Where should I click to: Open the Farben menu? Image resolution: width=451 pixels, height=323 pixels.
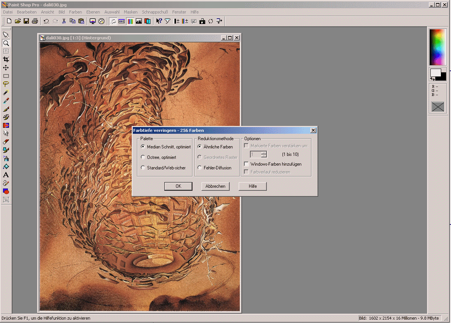coord(75,12)
